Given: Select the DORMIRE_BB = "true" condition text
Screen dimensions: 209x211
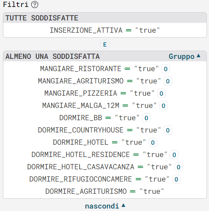Looking at the screenshot, I should coord(99,118).
